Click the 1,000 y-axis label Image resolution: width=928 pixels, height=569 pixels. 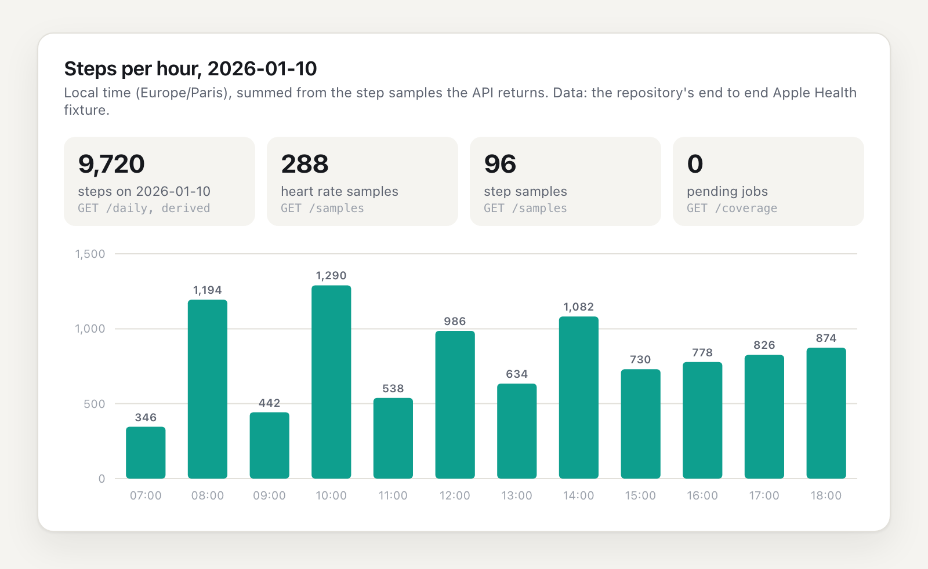pyautogui.click(x=90, y=329)
